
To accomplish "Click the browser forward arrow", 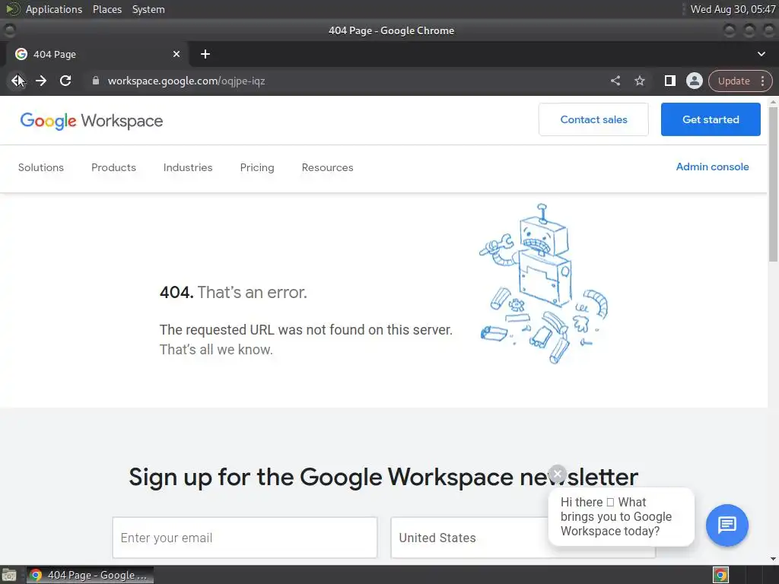I will [41, 81].
